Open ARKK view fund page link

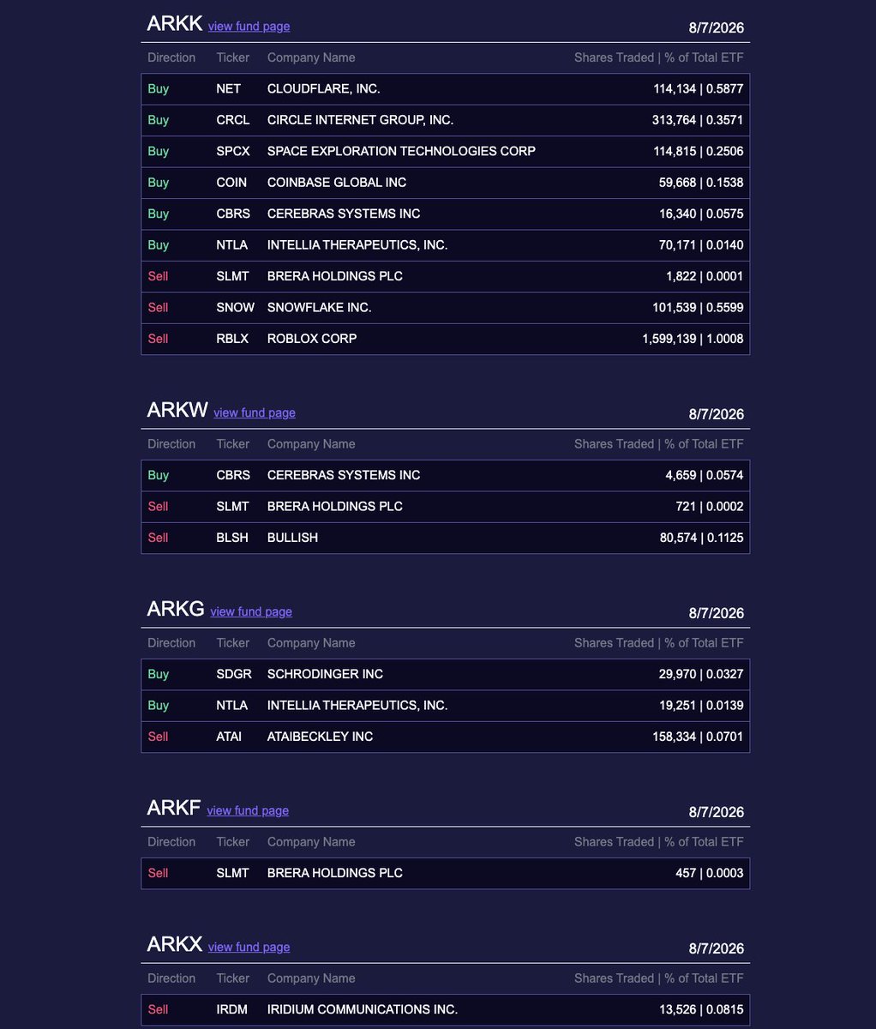(249, 27)
